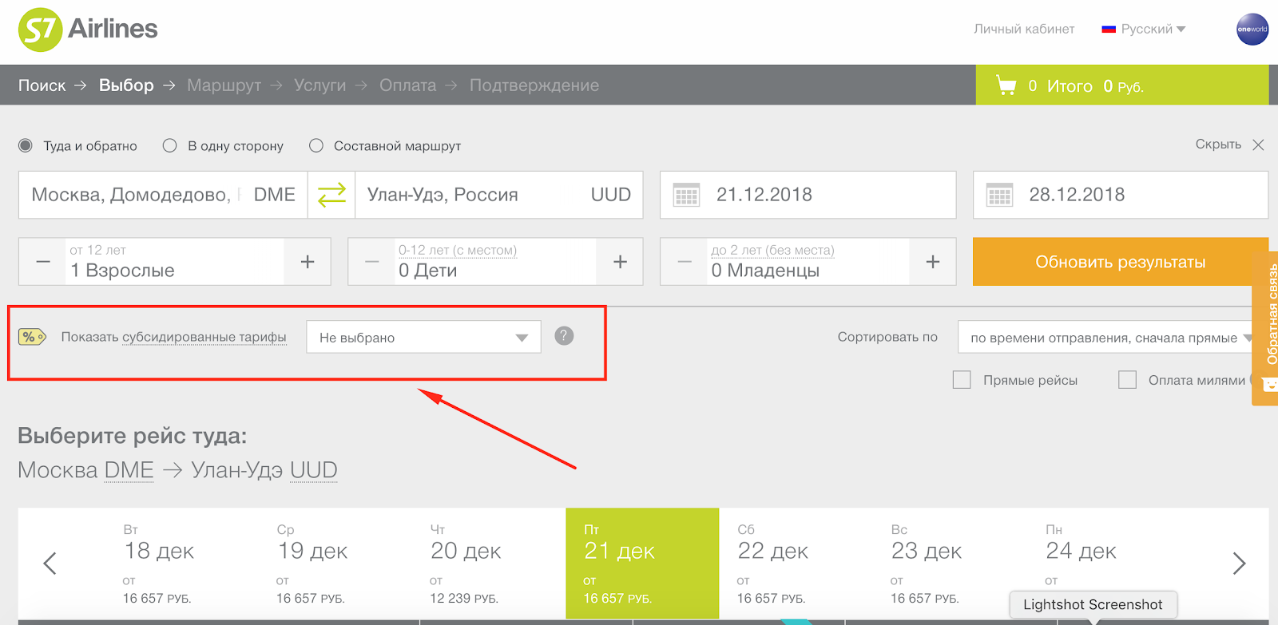The height and width of the screenshot is (625, 1278).
Task: Close search form with X icon
Action: point(1258,144)
